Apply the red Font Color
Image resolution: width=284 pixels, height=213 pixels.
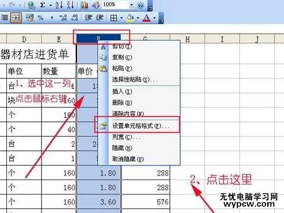[146, 18]
